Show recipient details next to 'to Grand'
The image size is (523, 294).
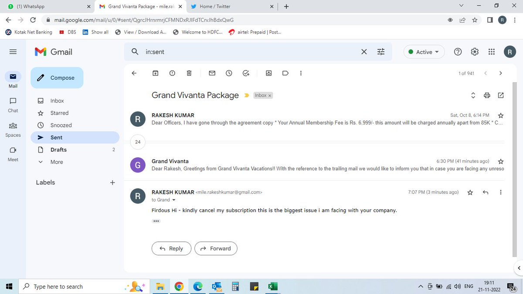[x=174, y=200]
